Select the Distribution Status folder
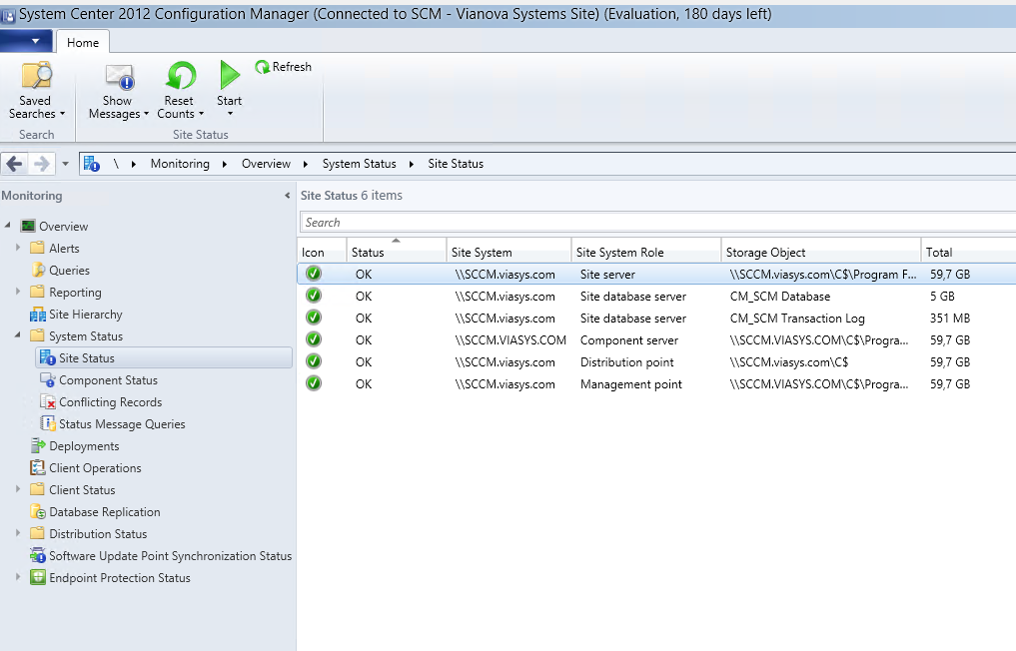1016x651 pixels. [x=38, y=534]
